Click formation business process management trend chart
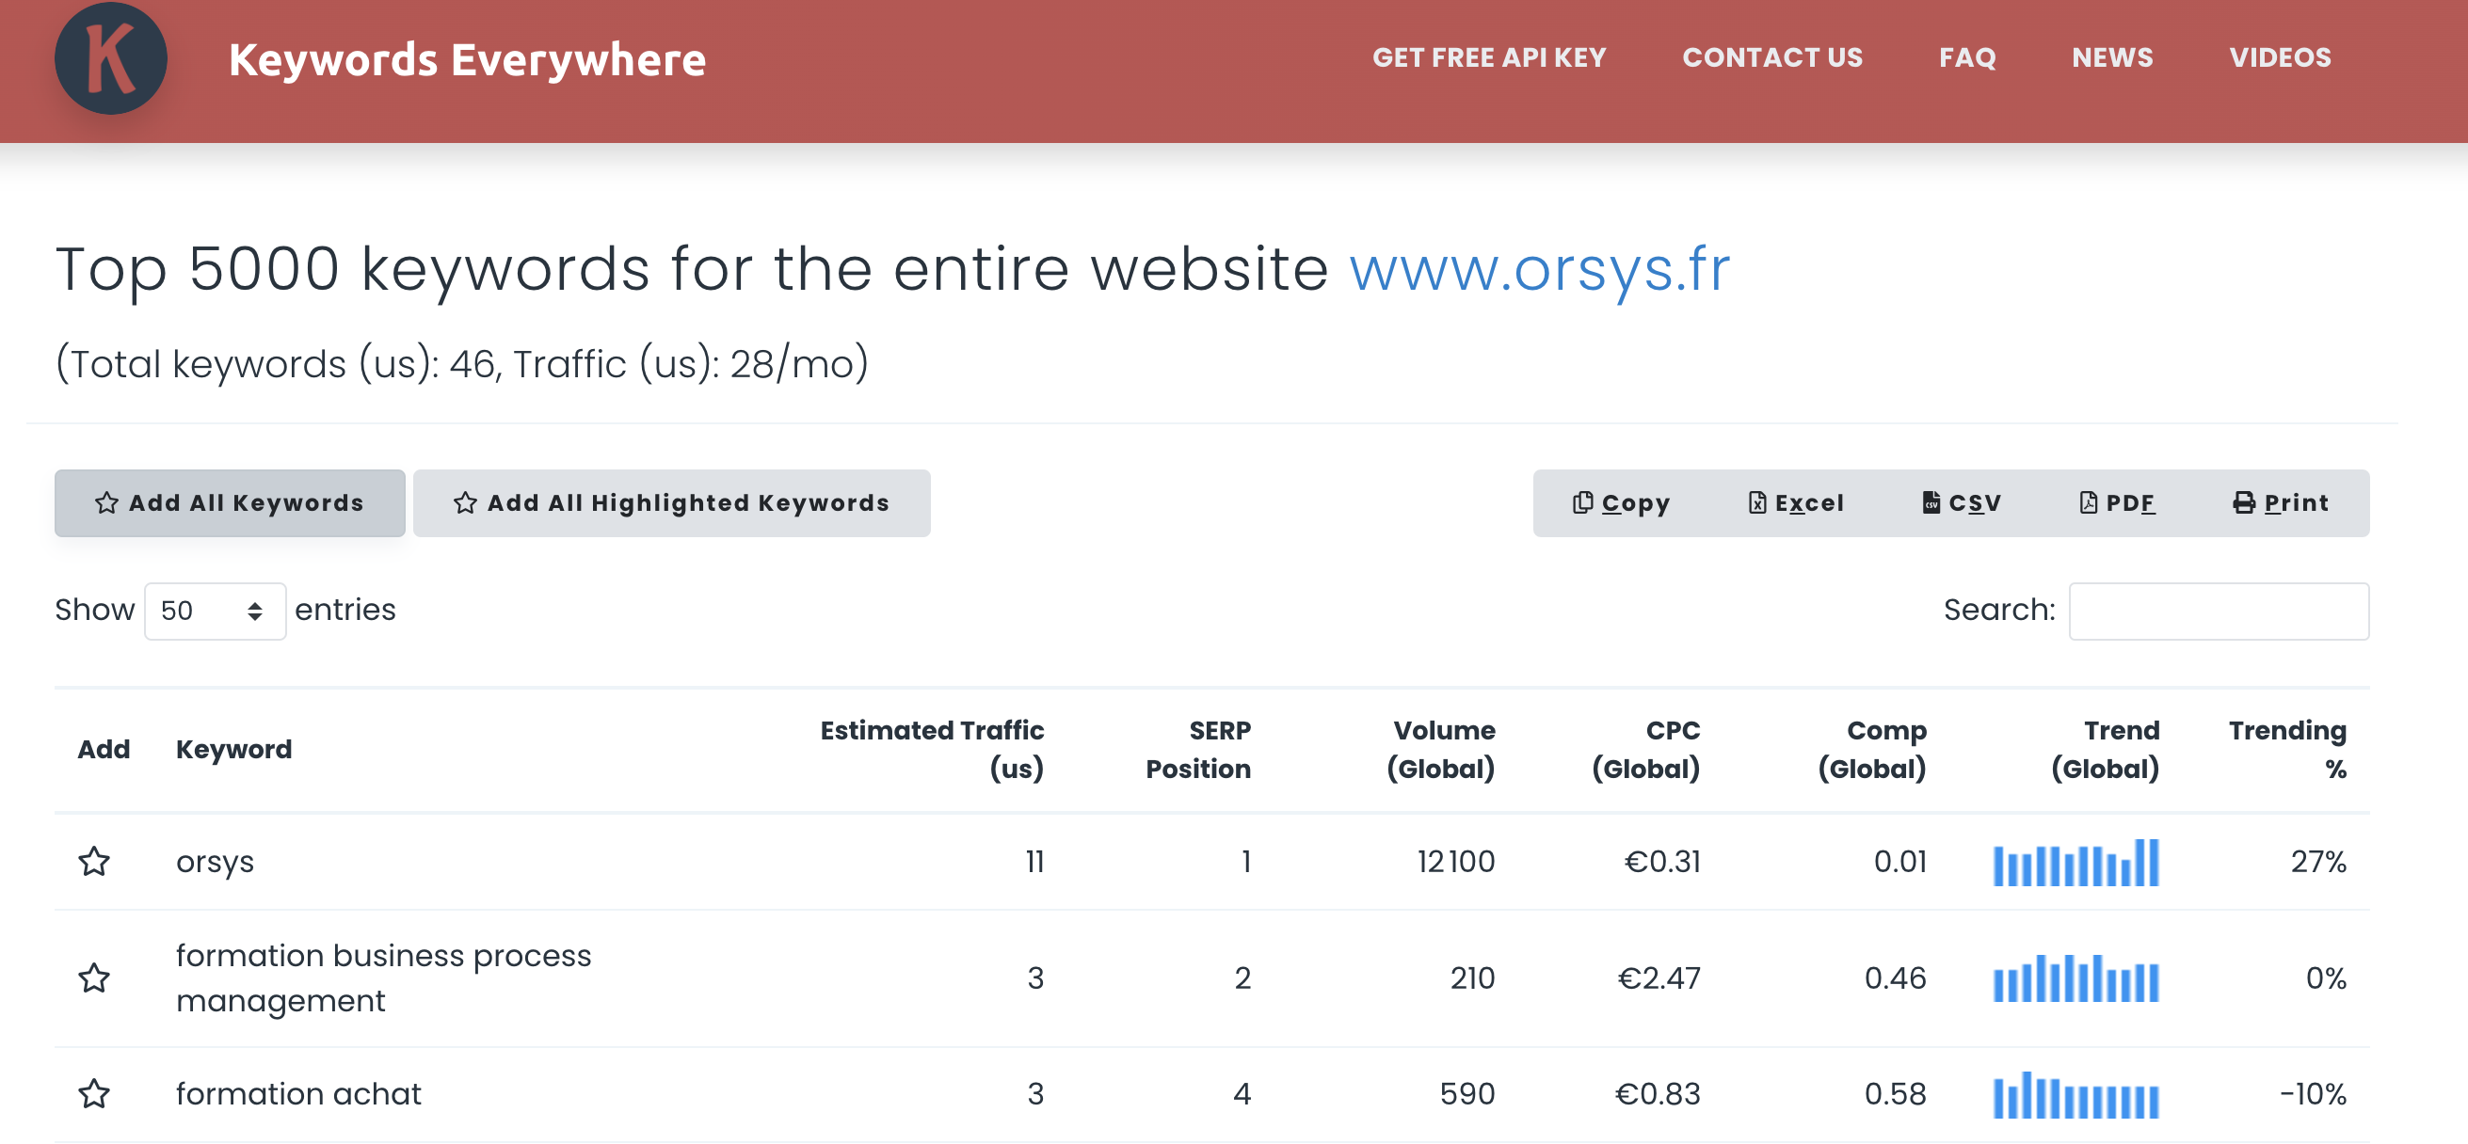 pyautogui.click(x=2076, y=978)
